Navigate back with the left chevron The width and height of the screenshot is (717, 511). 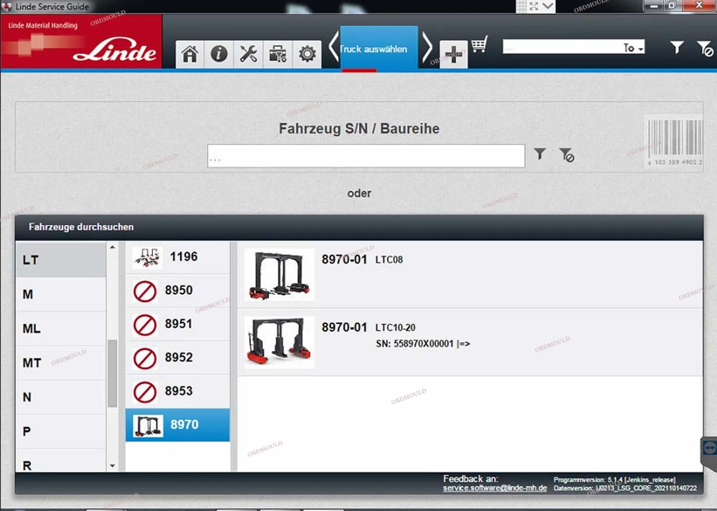(334, 46)
